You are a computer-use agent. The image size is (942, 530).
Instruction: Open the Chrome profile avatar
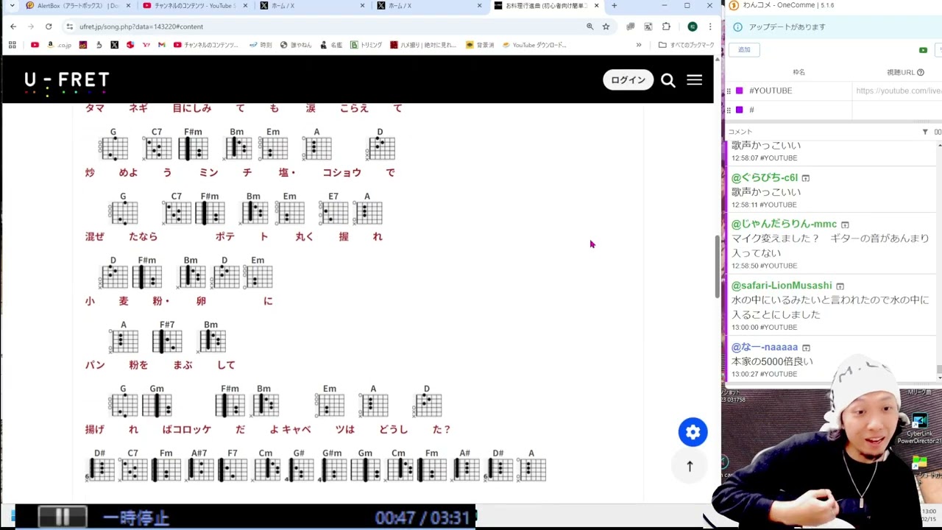tap(693, 26)
